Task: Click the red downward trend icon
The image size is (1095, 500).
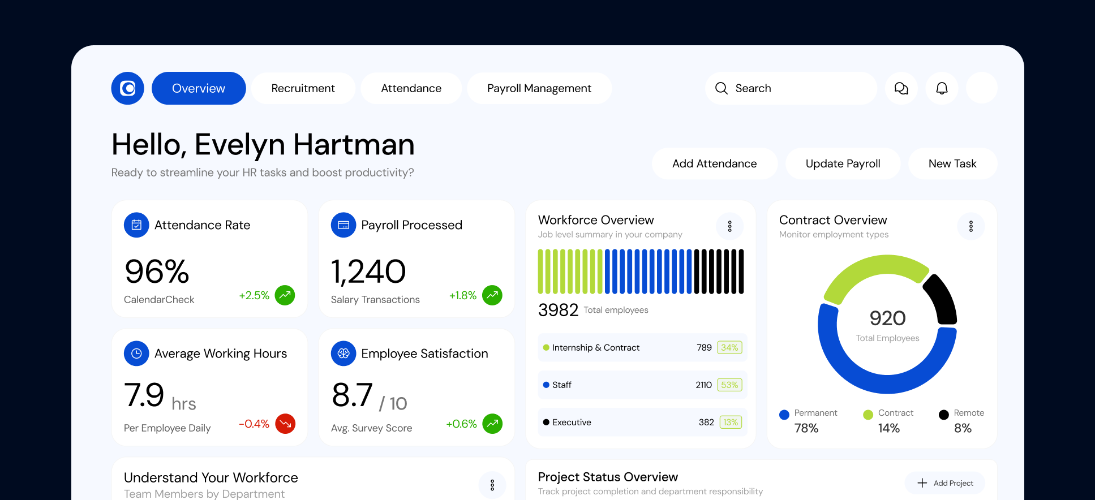Action: tap(285, 424)
